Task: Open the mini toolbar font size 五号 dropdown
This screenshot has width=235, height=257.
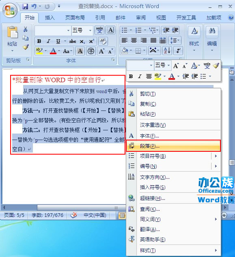Action: [x=168, y=65]
